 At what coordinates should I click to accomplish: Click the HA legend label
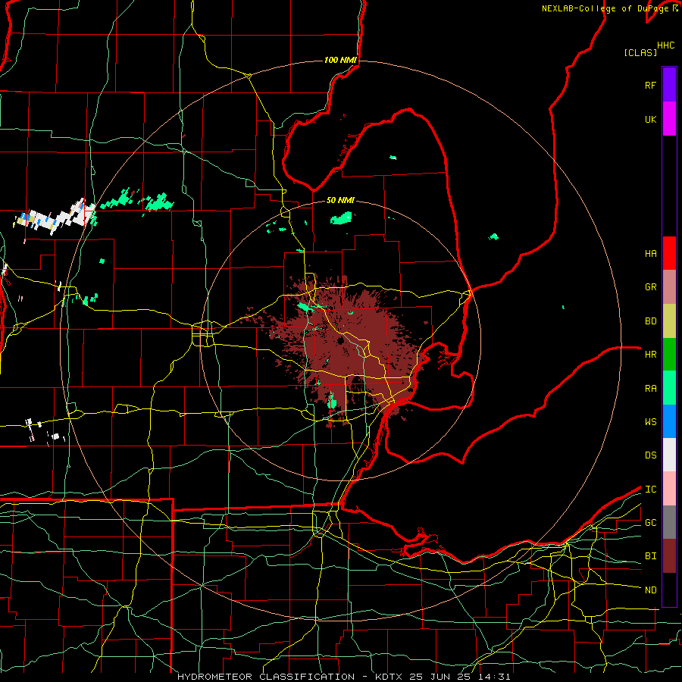650,254
